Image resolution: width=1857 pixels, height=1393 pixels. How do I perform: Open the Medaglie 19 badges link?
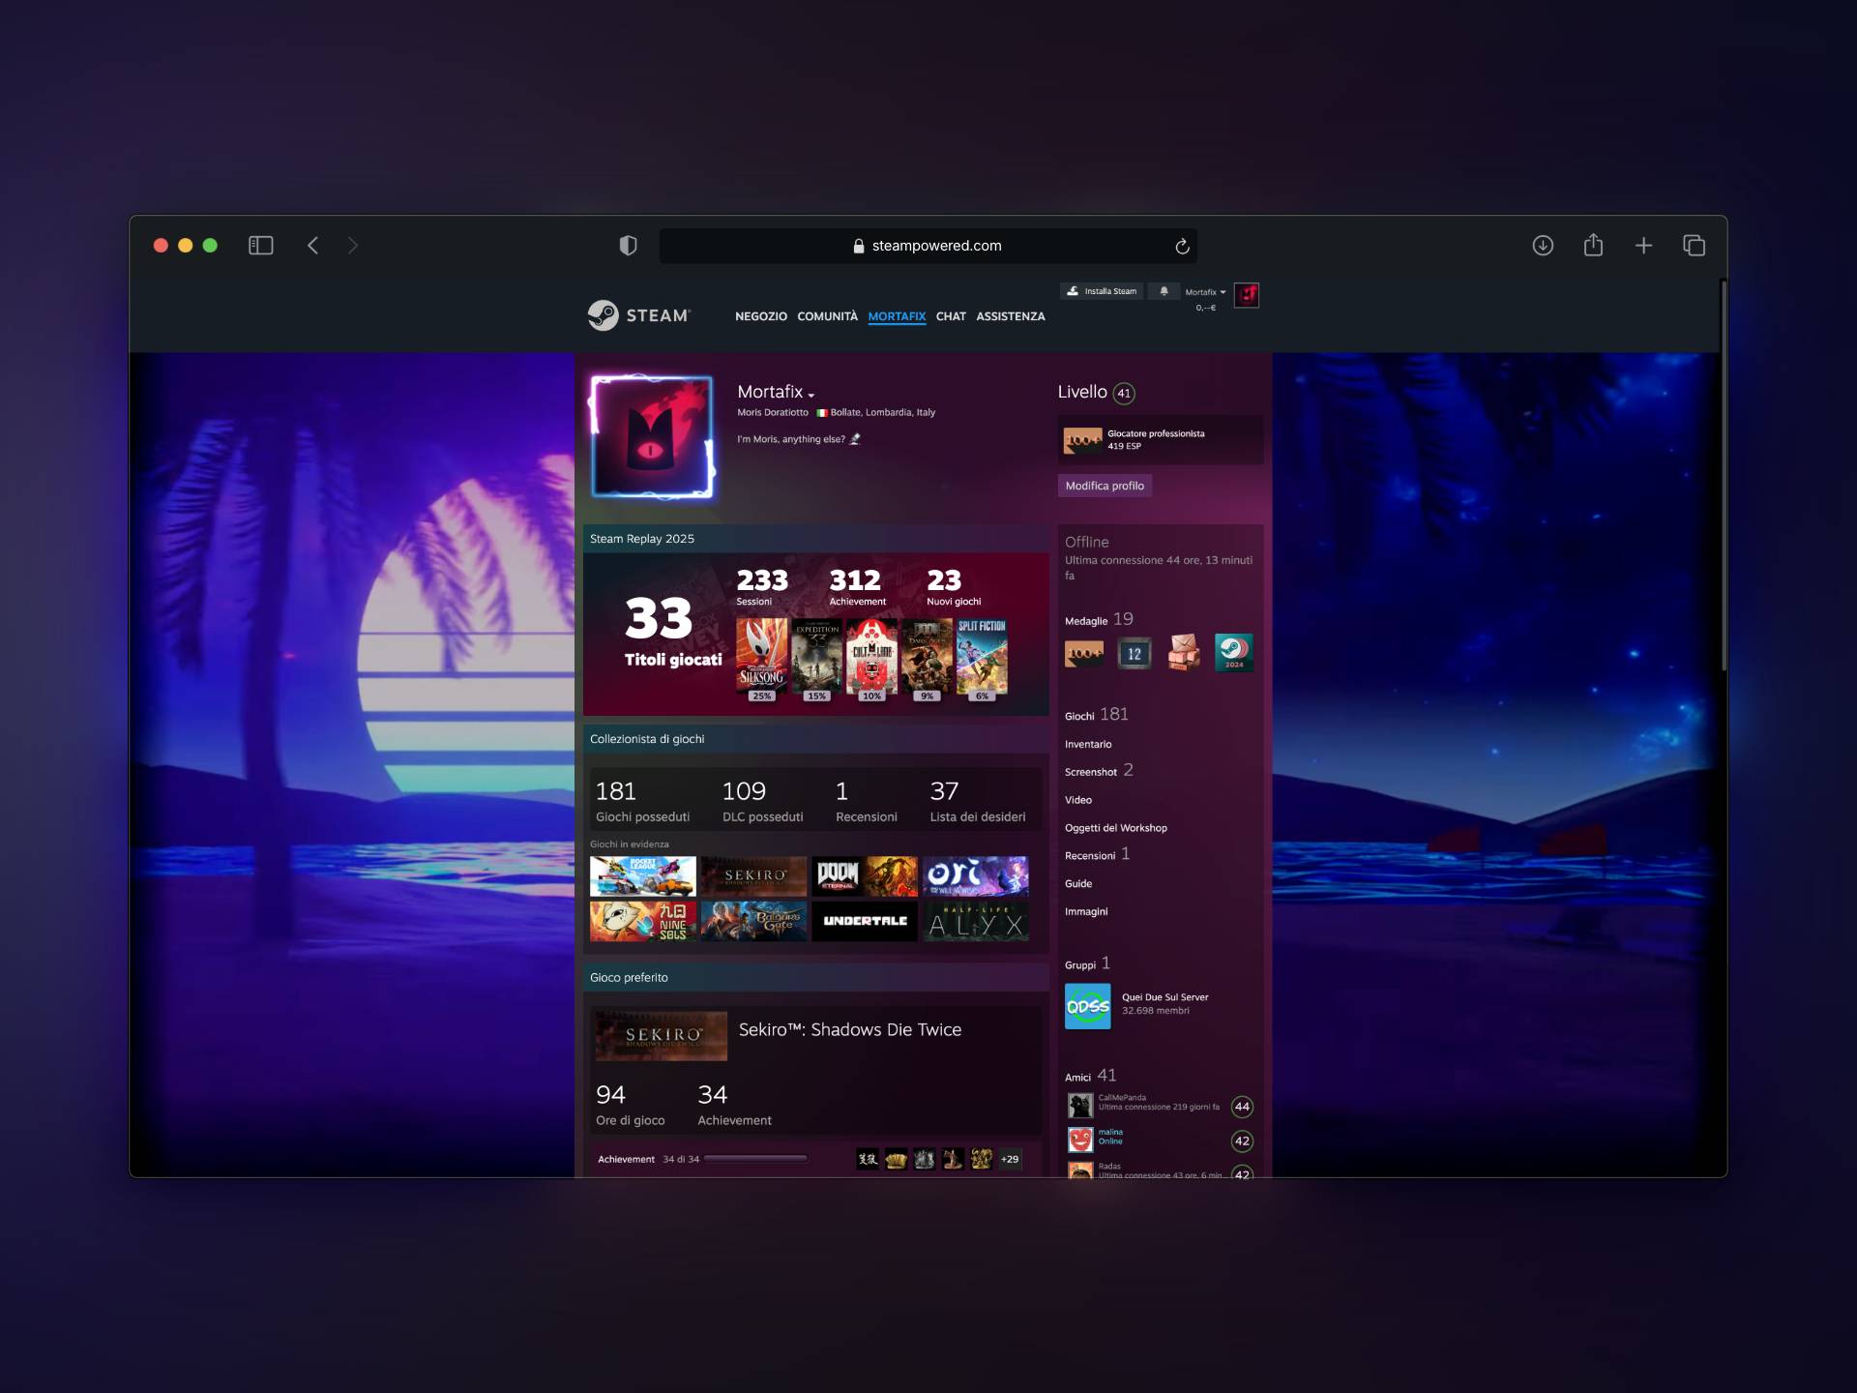point(1099,620)
